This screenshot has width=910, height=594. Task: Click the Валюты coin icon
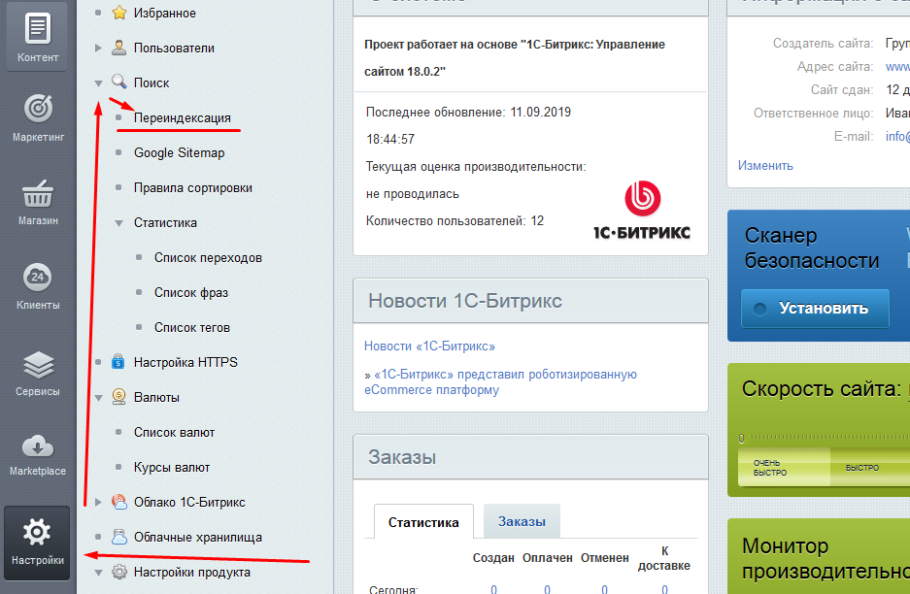[119, 397]
